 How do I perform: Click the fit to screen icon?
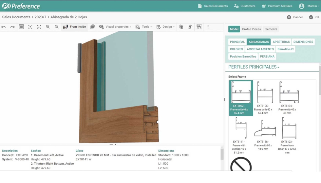pos(39,27)
